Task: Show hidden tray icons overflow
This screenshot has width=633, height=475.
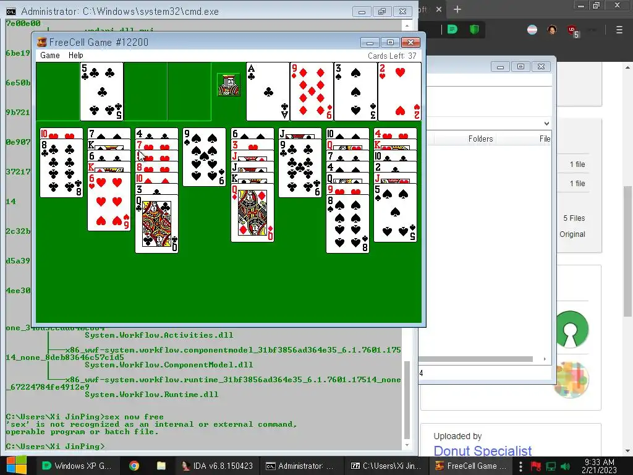Action: pyautogui.click(x=520, y=466)
